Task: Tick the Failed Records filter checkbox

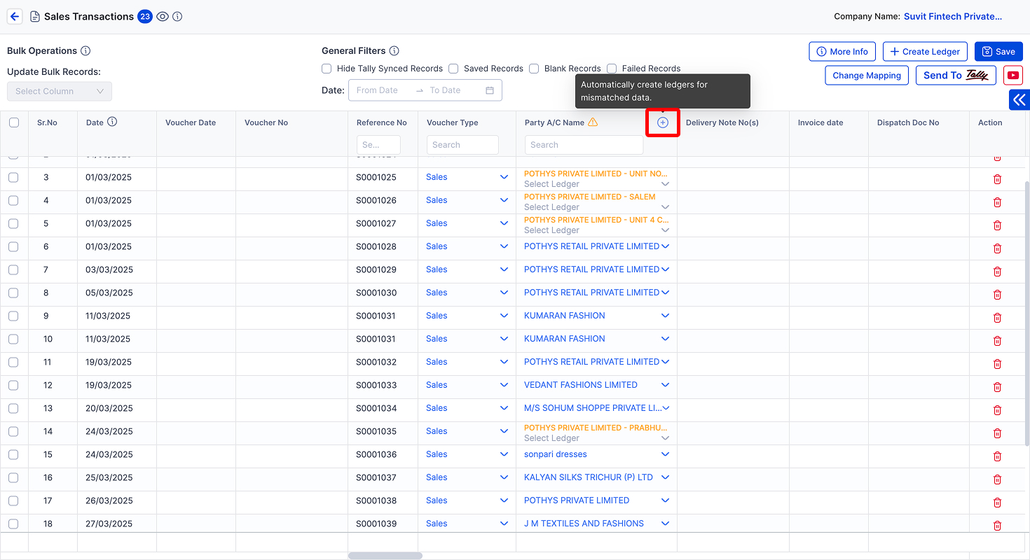Action: [612, 69]
